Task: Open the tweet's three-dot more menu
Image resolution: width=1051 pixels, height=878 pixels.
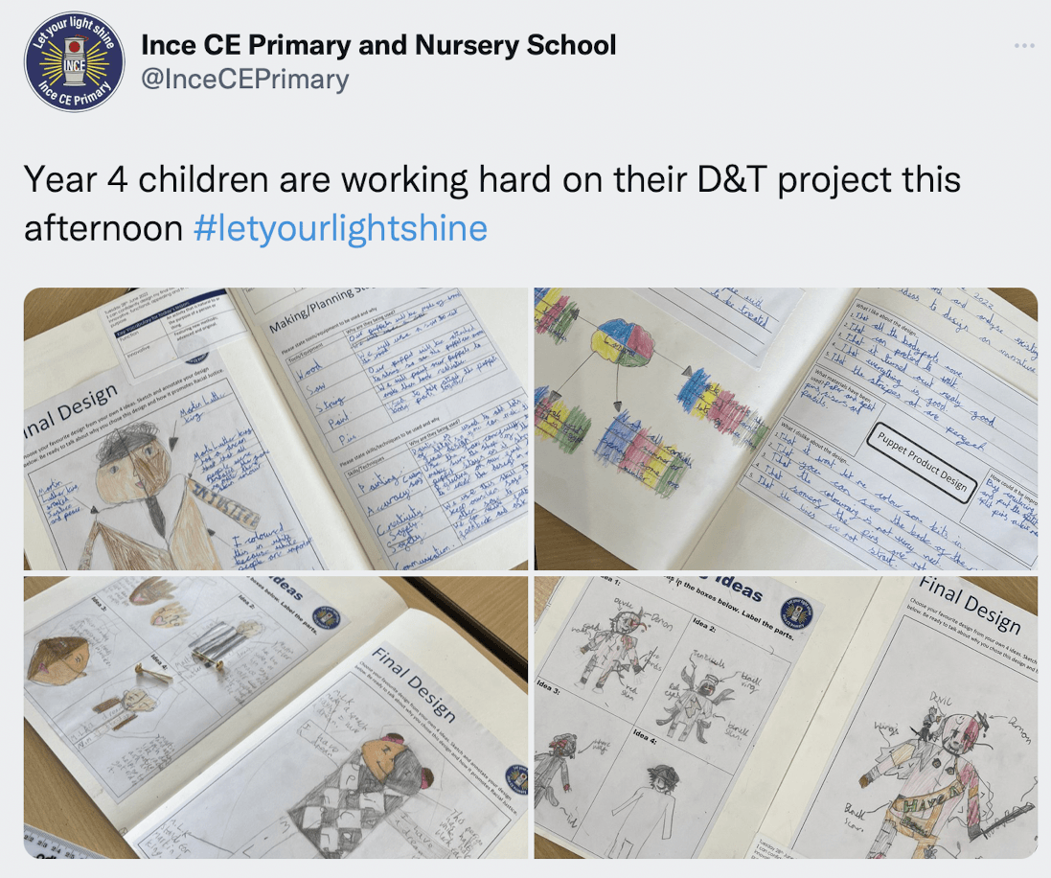Action: pyautogui.click(x=1024, y=46)
